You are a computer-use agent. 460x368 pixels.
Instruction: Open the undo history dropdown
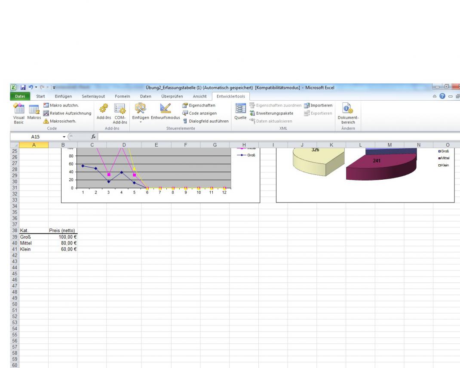pos(36,87)
